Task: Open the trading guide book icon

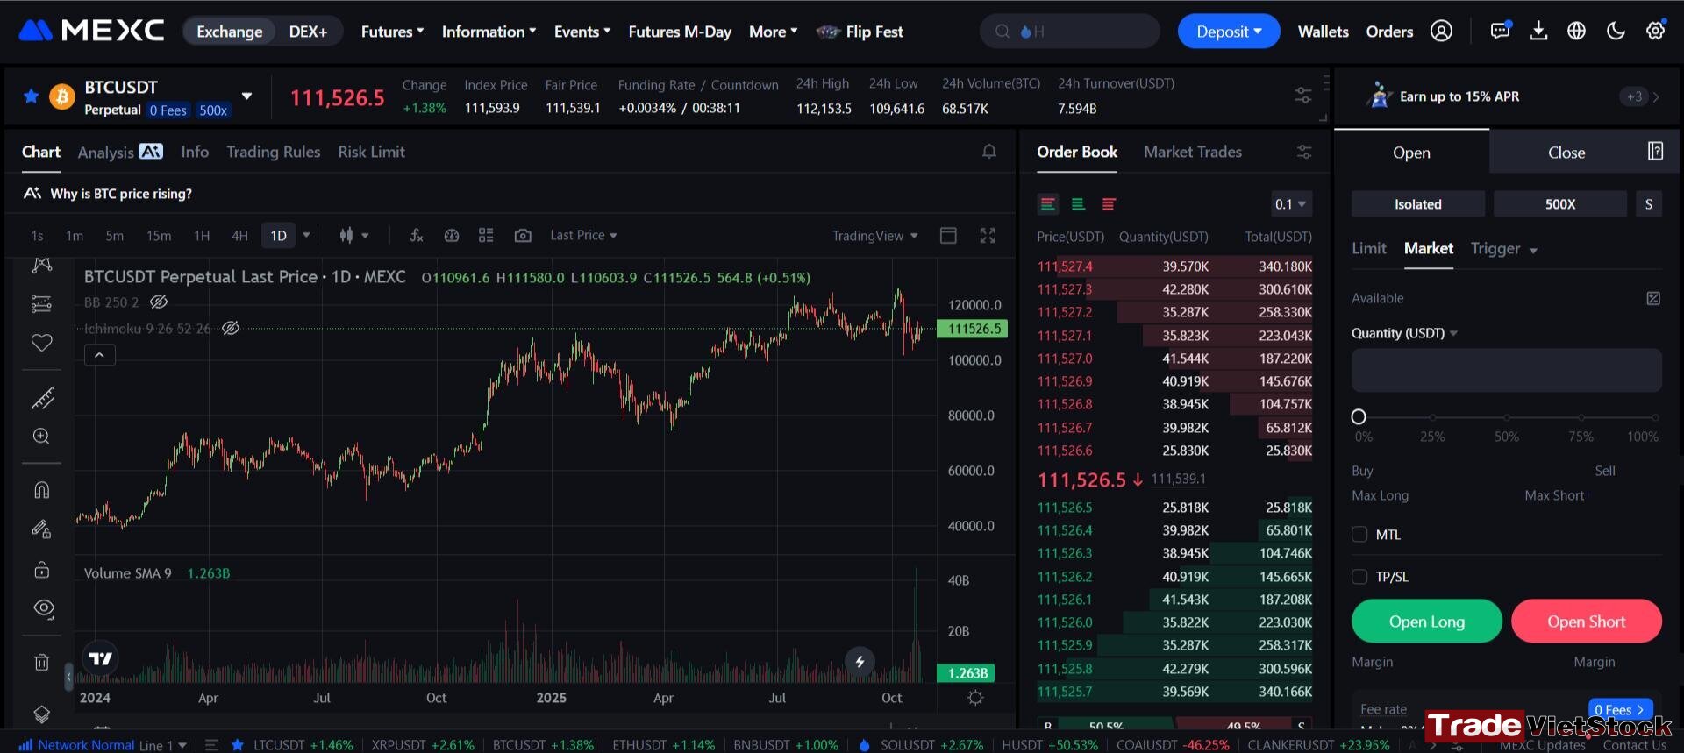Action: point(1655,151)
